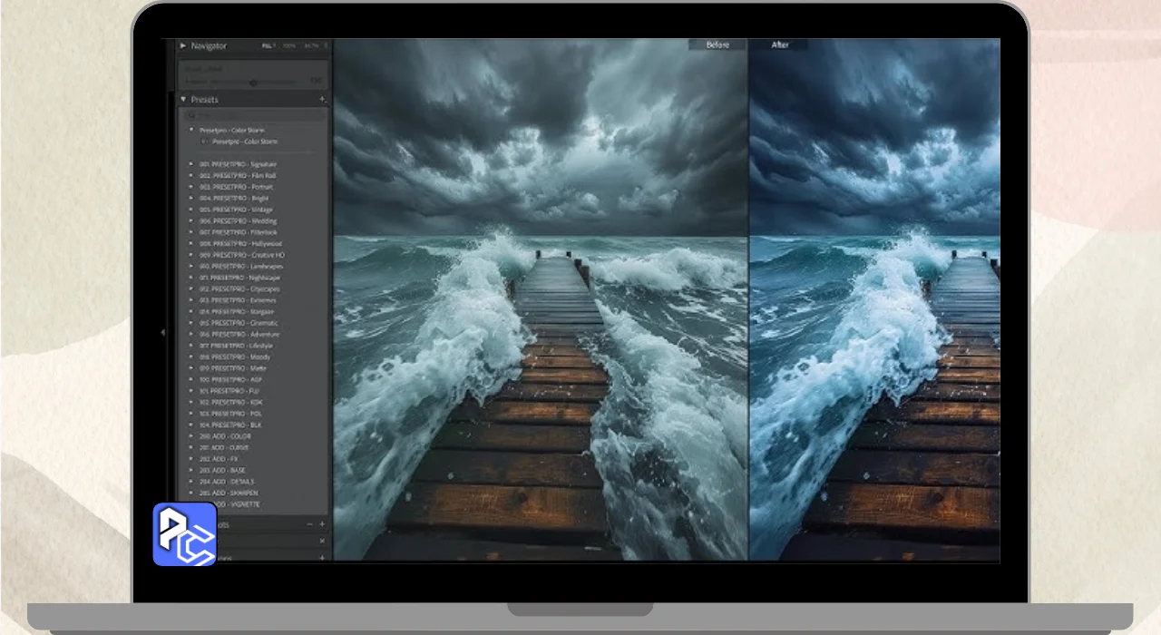Set Navigator zoom to FILL
Viewport: 1161px width, 635px height.
tap(268, 45)
